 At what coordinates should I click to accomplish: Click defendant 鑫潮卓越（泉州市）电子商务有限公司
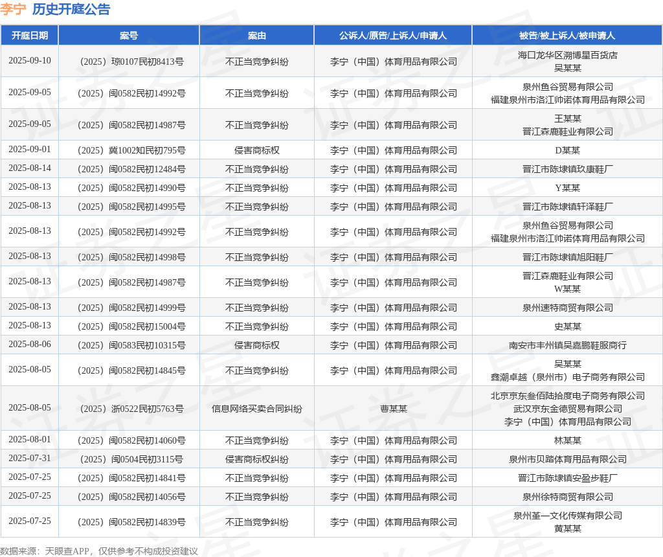click(567, 377)
